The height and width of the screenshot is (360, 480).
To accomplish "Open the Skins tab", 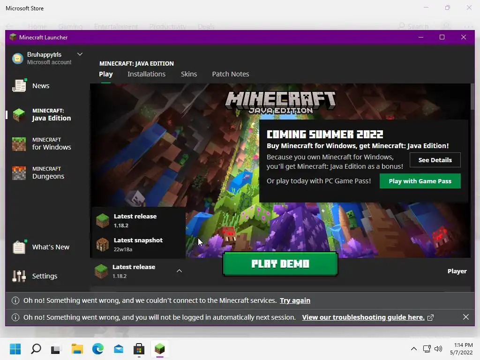I will 189,74.
